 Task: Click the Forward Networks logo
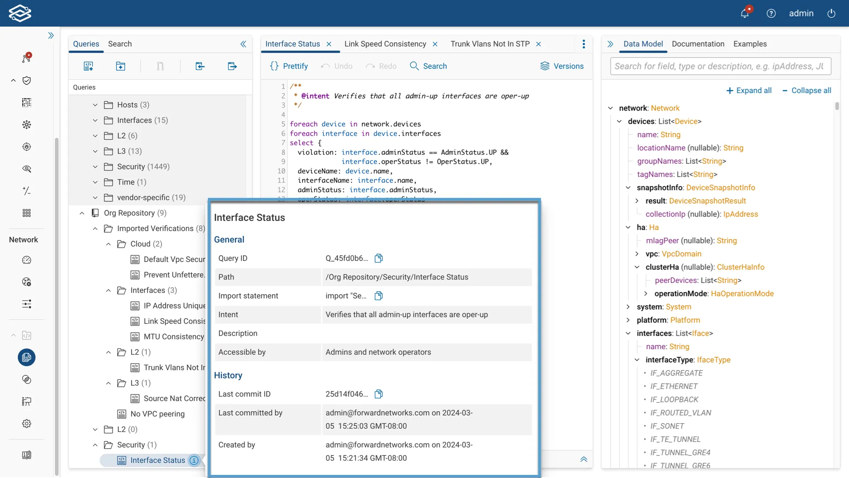pyautogui.click(x=20, y=13)
